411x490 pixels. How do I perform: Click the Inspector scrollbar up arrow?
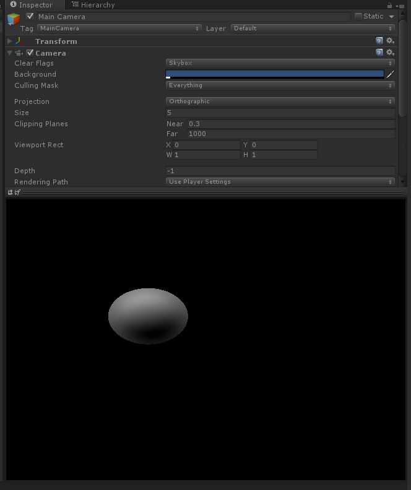tap(402, 14)
